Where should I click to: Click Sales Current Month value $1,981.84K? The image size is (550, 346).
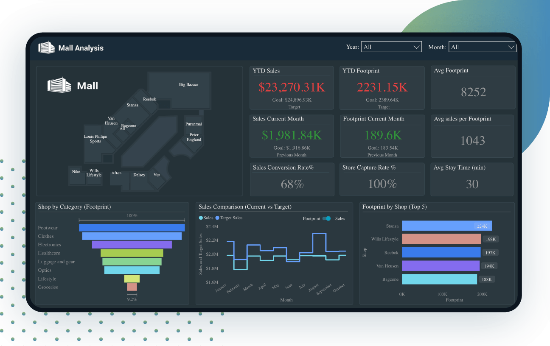[292, 135]
